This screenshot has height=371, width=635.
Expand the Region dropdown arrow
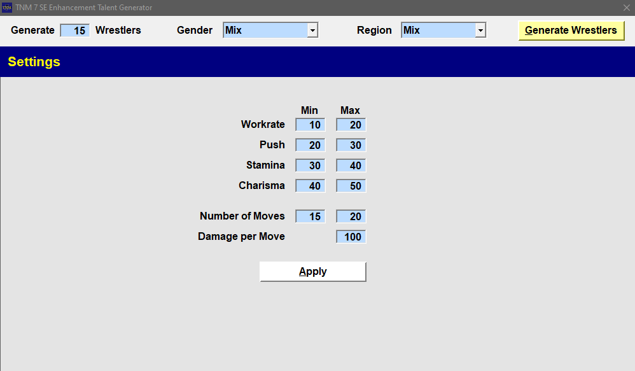[480, 31]
